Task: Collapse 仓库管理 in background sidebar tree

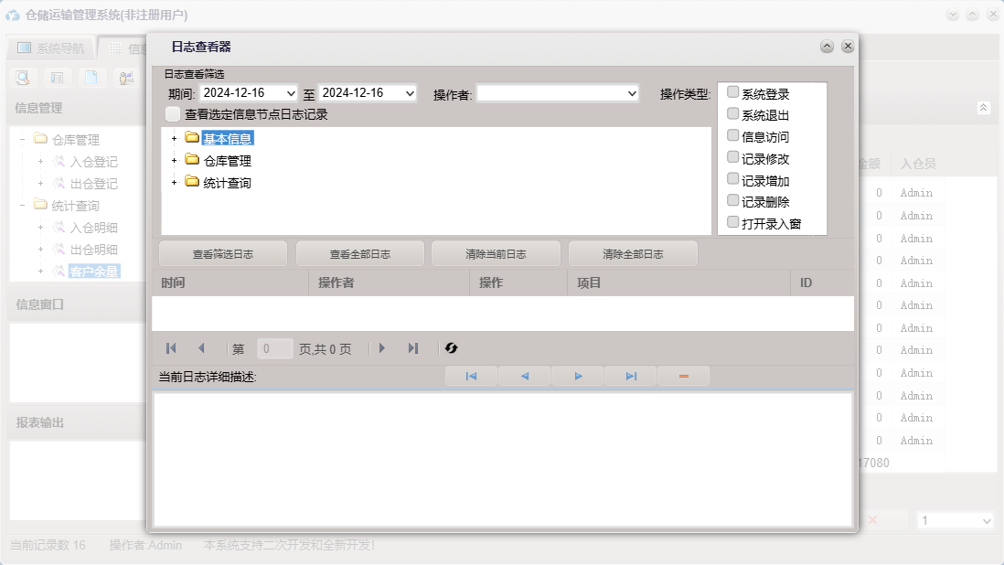Action: pyautogui.click(x=23, y=139)
